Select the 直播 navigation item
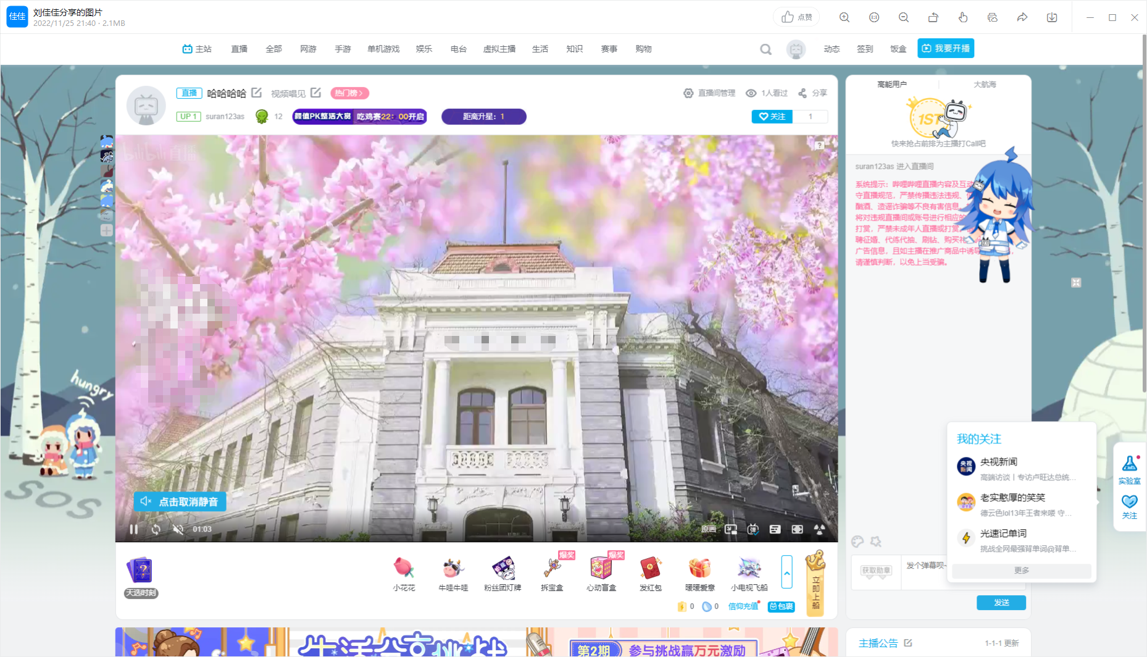Screen dimensions: 1147x657 (x=239, y=49)
